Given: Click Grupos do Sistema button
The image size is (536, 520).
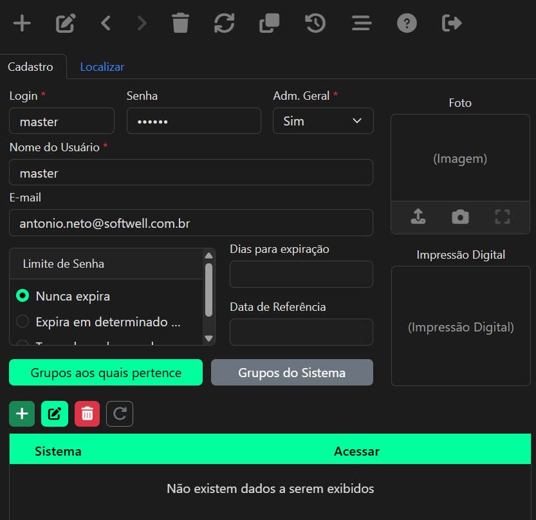Looking at the screenshot, I should (x=292, y=373).
